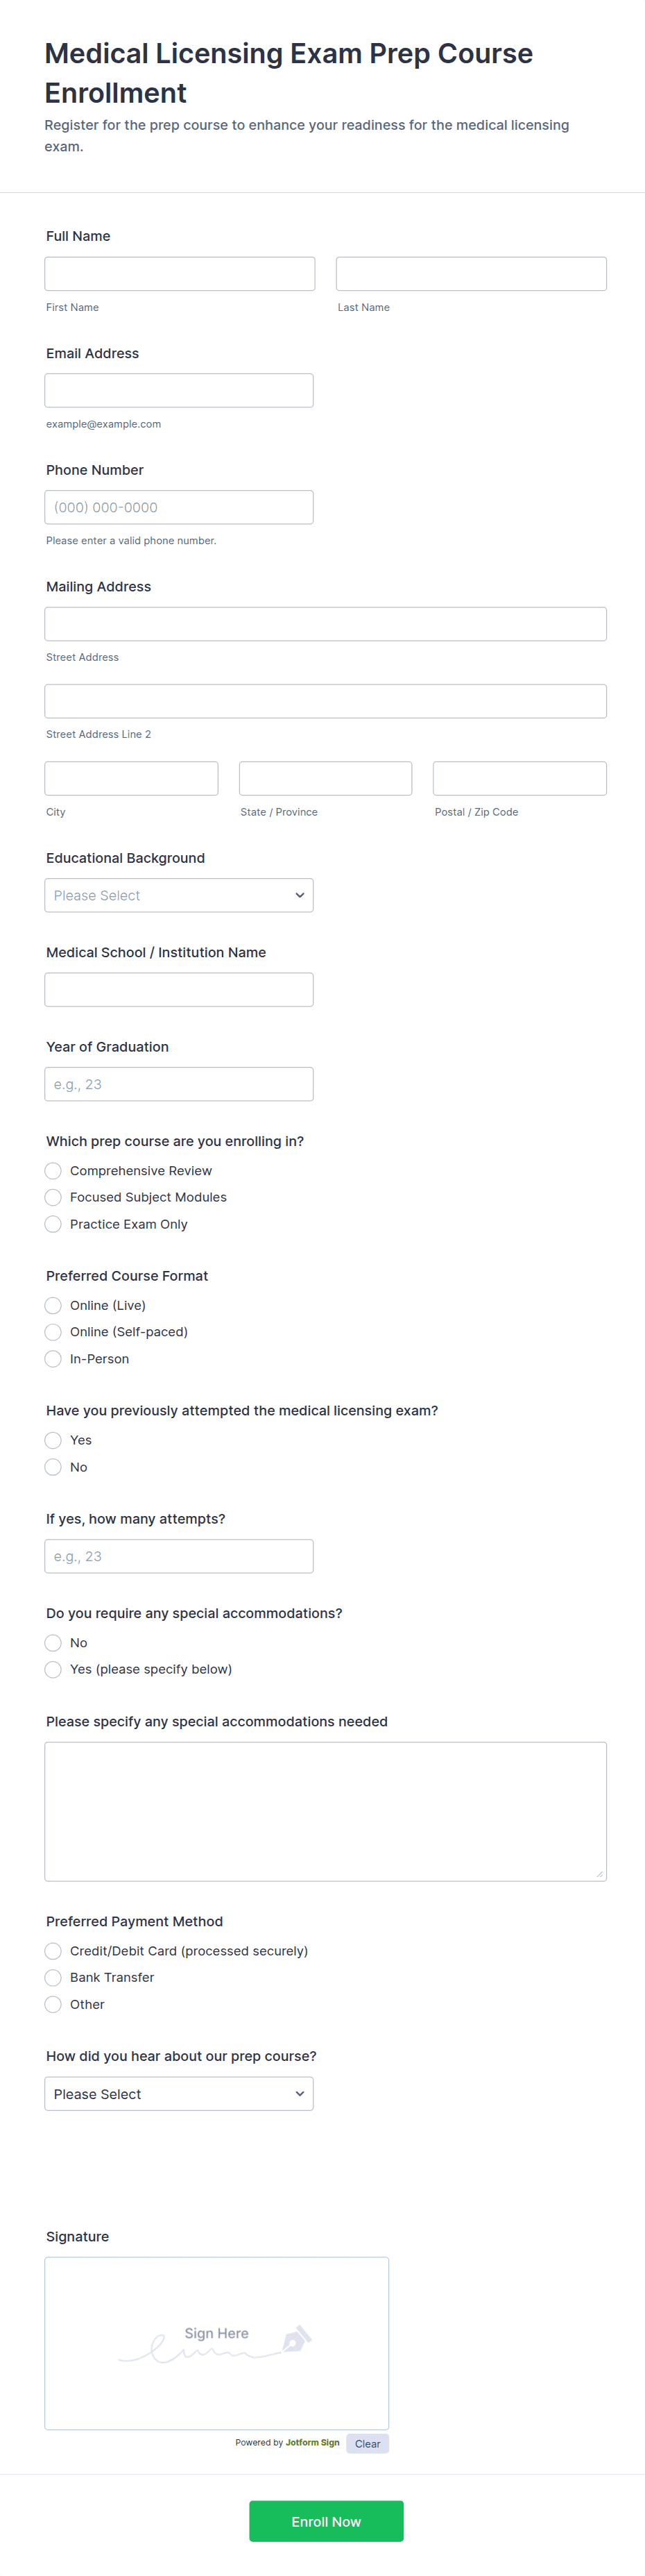Select Yes for previous exam attempt
The image size is (645, 2576).
54,1440
